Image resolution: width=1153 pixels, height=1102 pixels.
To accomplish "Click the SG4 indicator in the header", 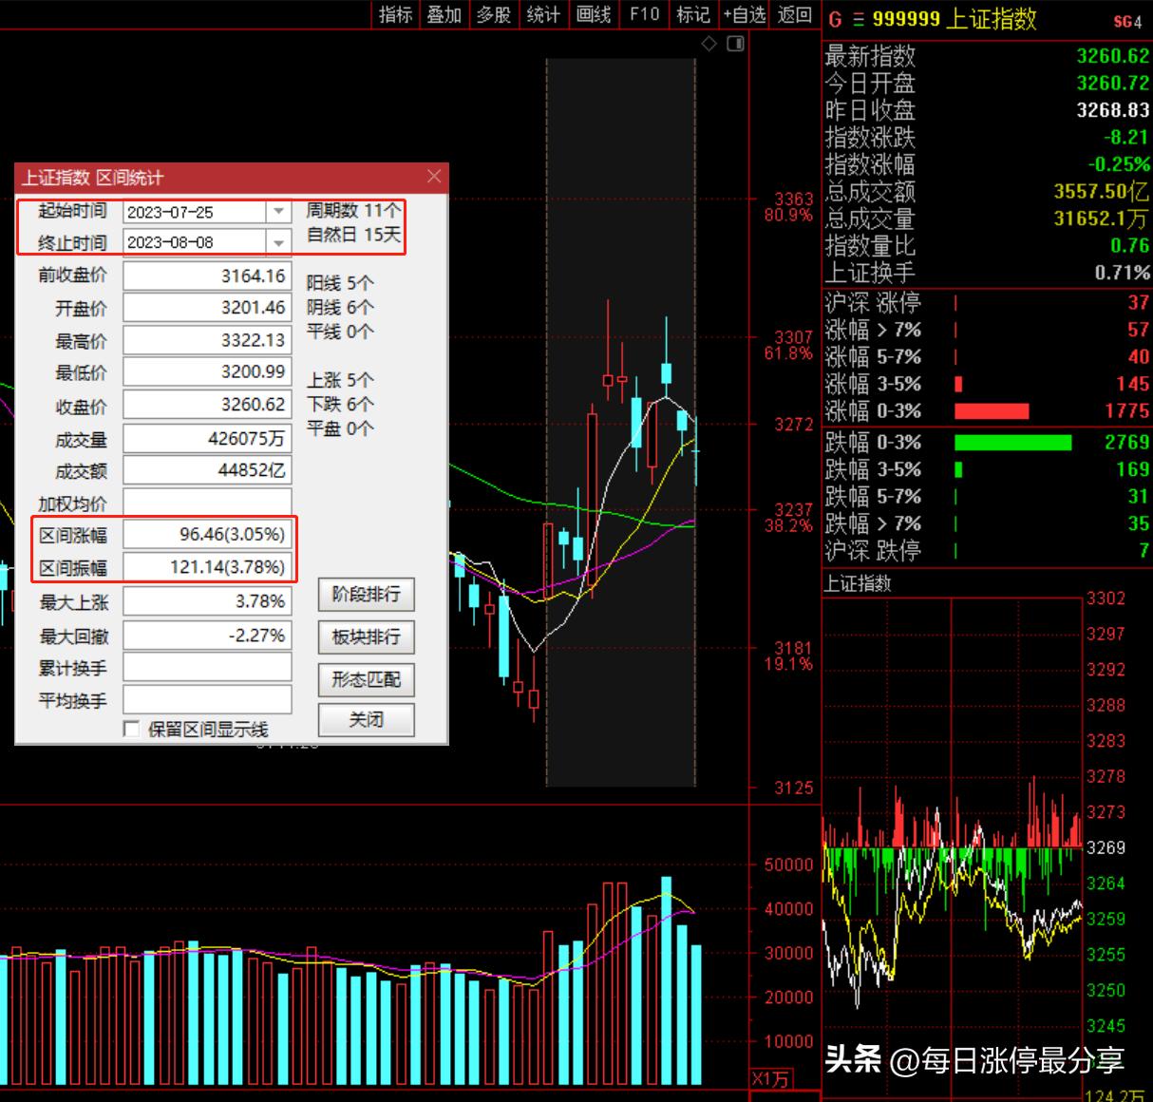I will tap(1127, 21).
